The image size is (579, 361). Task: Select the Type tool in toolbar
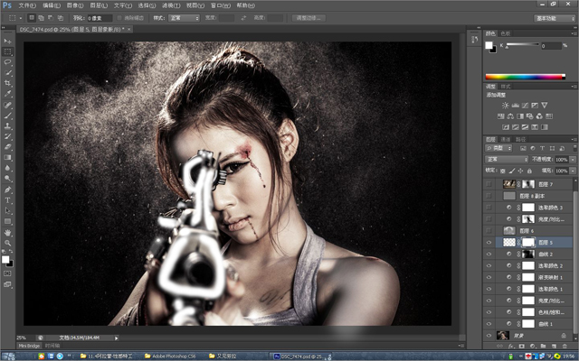coord(8,199)
